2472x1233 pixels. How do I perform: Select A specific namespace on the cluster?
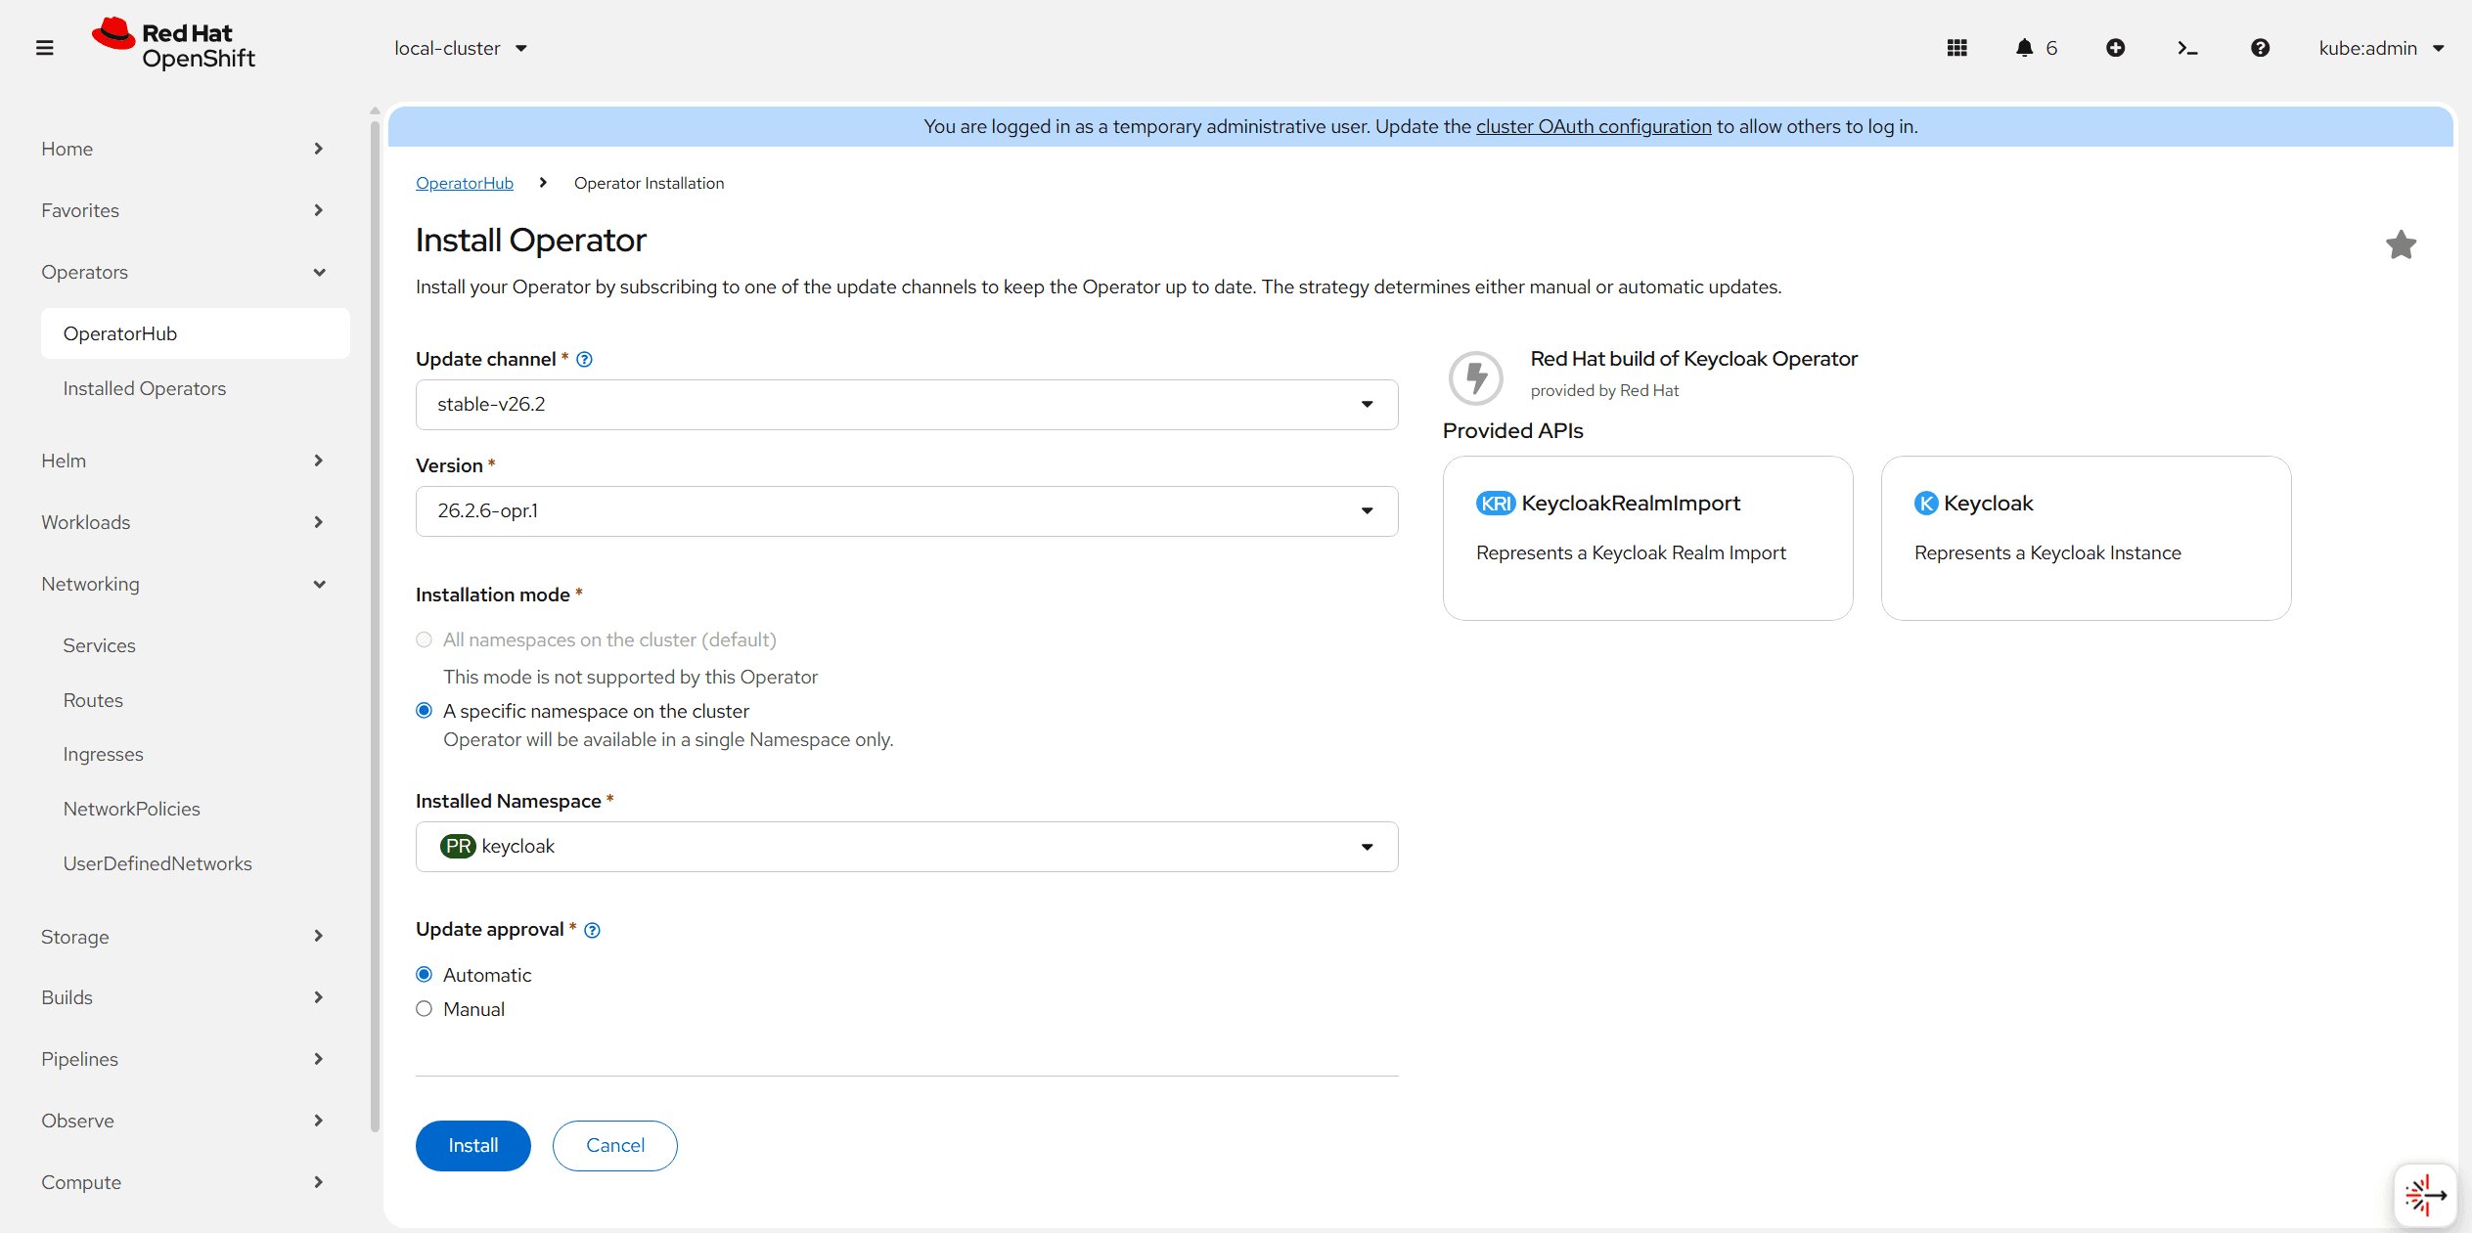424,711
